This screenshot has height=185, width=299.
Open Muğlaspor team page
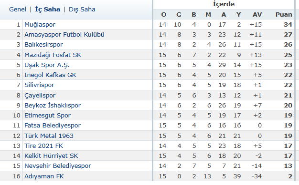pyautogui.click(x=40, y=25)
